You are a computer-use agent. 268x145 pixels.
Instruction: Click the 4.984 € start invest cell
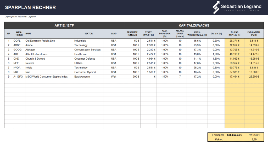149,59
